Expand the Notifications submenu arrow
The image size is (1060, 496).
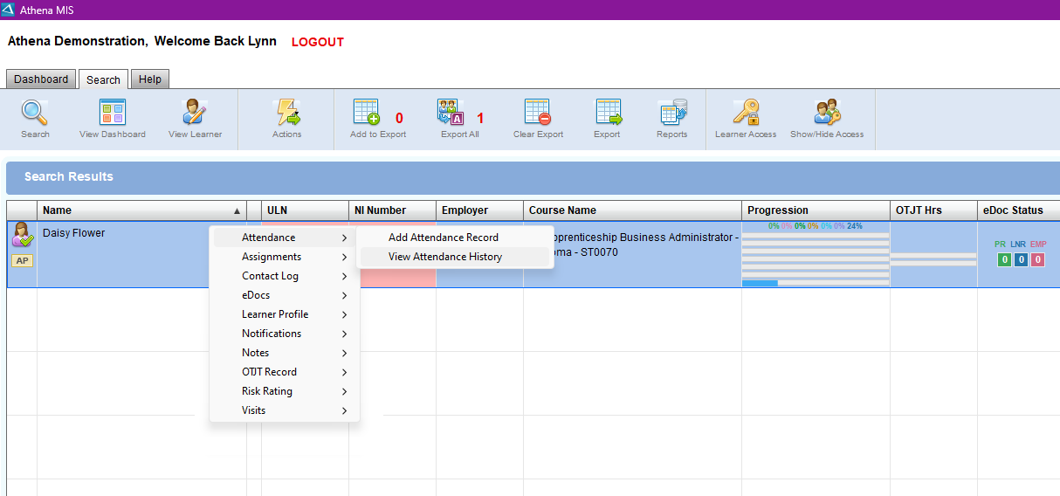click(345, 334)
